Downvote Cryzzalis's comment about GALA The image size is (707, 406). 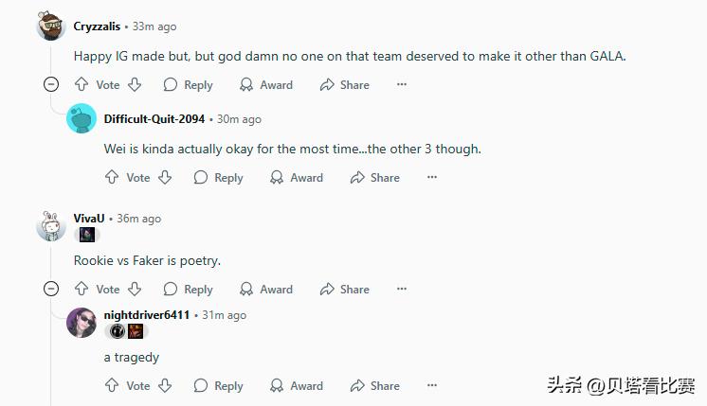(135, 85)
